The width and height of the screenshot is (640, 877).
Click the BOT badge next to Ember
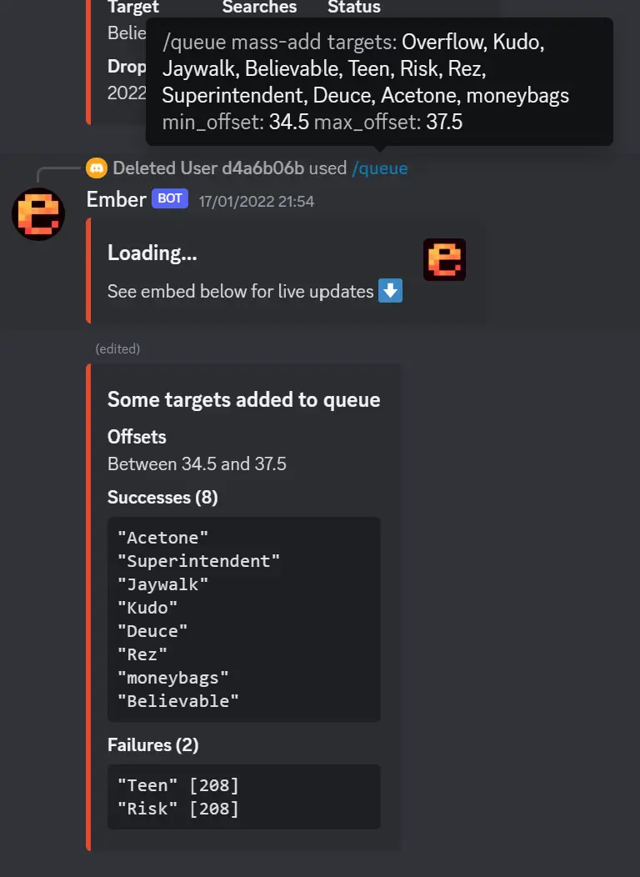170,199
